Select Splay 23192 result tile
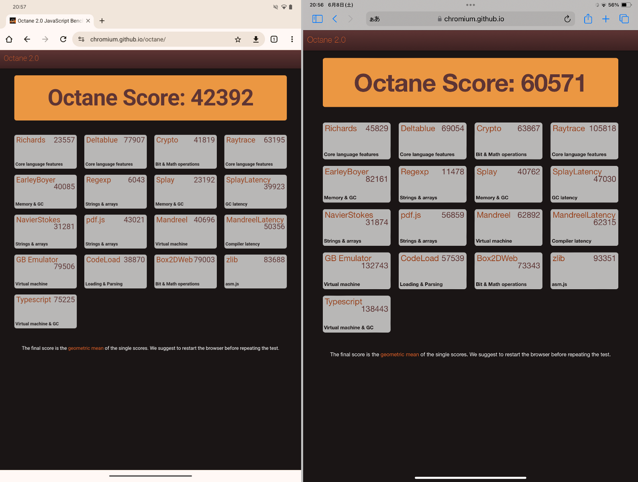Image resolution: width=638 pixels, height=482 pixels. pos(185,192)
